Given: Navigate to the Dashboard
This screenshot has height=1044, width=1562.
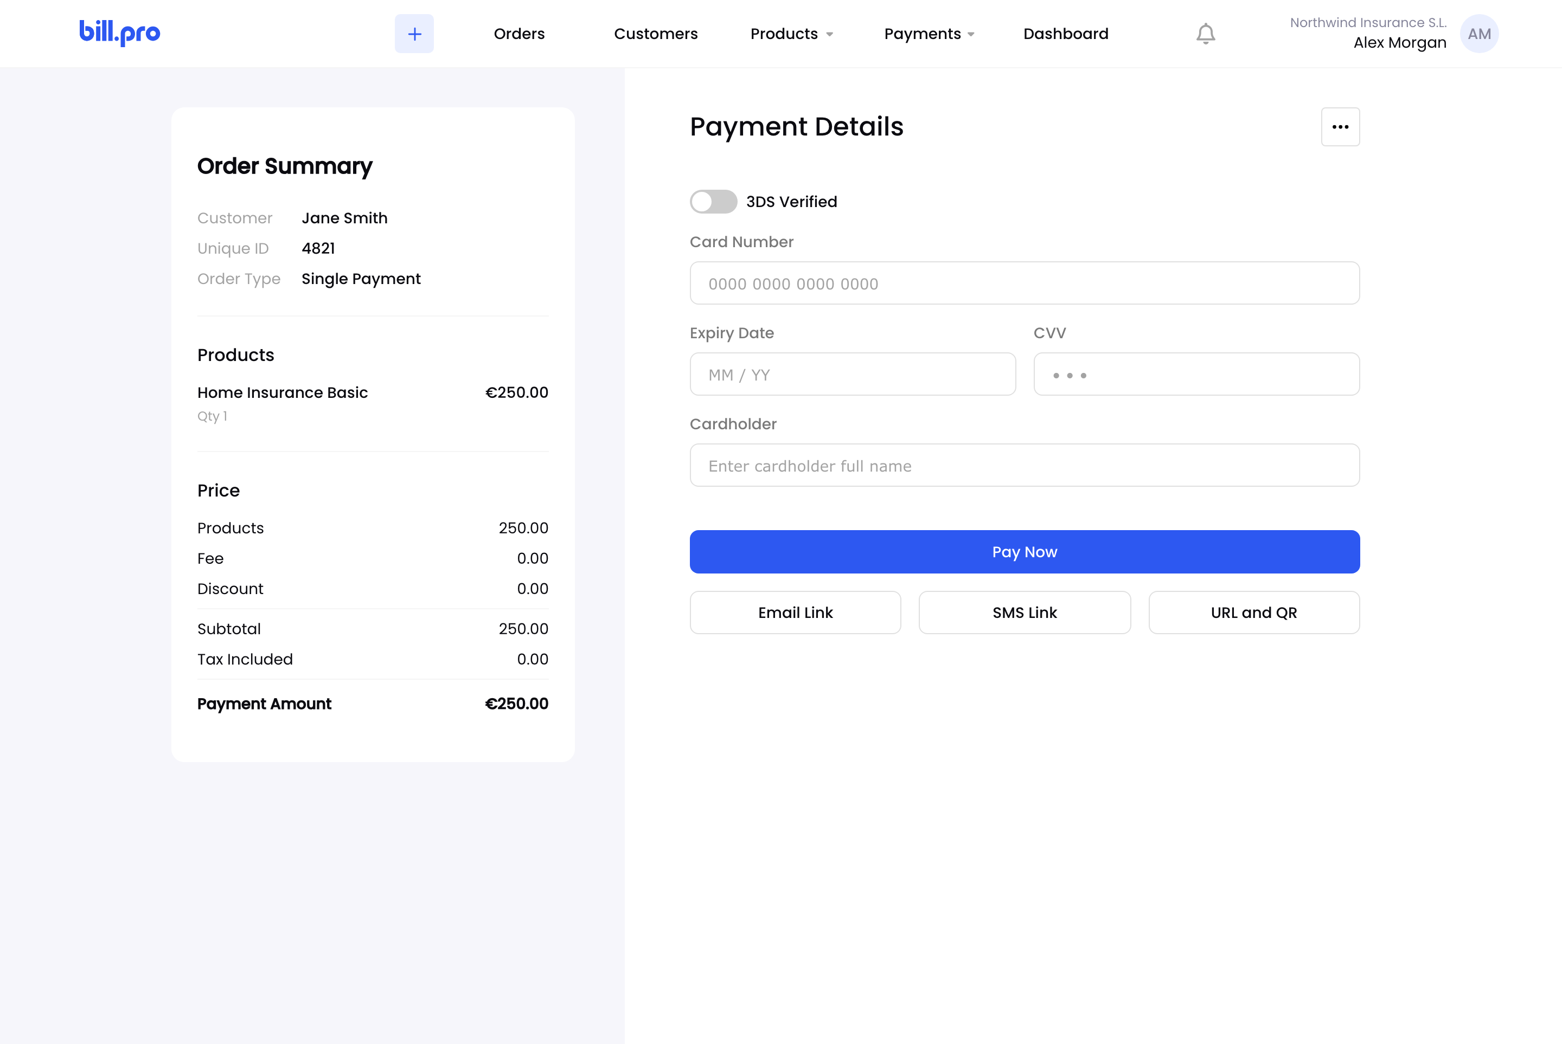Looking at the screenshot, I should [x=1066, y=33].
